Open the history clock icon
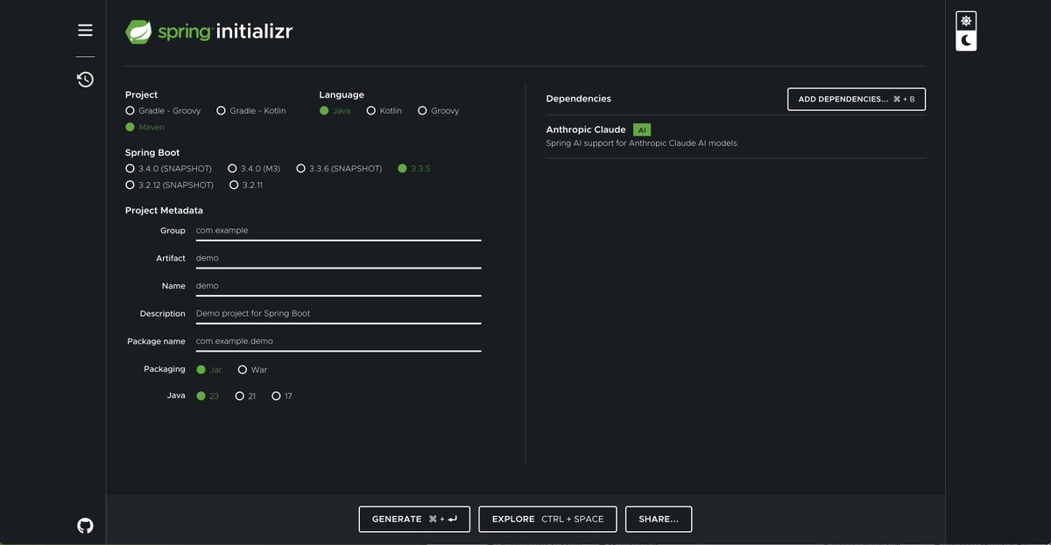 85,80
